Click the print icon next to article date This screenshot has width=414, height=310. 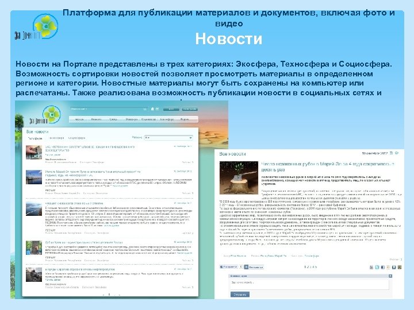[x=392, y=153]
